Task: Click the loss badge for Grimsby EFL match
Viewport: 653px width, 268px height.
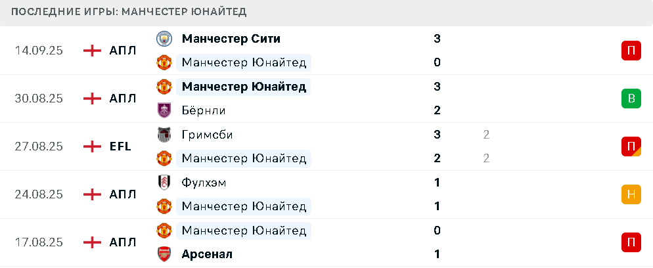Action: (631, 146)
